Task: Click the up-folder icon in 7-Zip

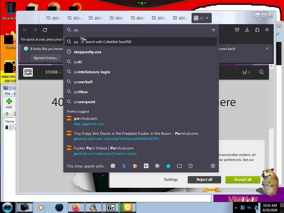Action: coord(7,114)
